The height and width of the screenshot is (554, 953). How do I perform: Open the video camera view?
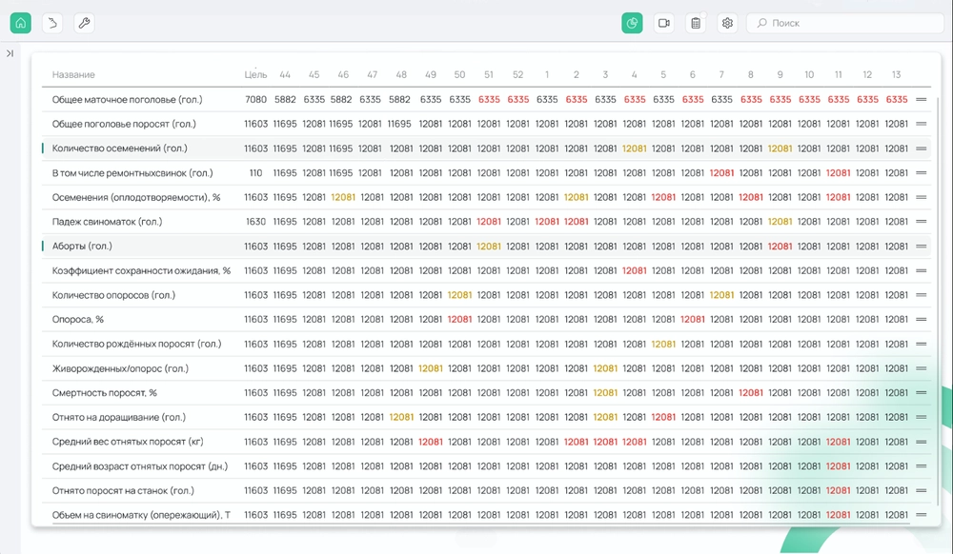(664, 23)
